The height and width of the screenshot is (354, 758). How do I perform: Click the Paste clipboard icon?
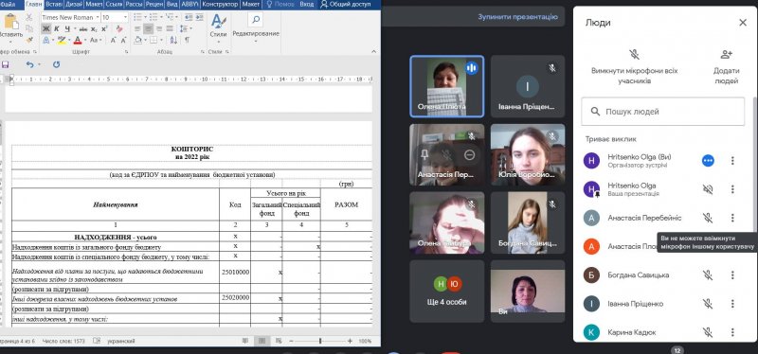(x=11, y=21)
